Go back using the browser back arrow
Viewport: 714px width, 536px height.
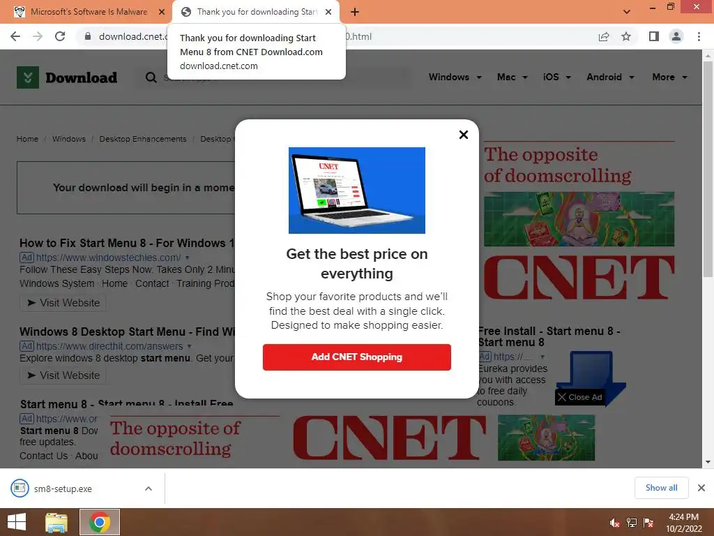15,36
